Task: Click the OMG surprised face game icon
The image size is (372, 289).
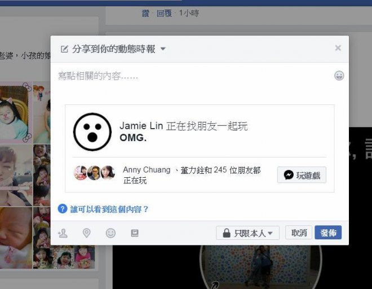Action: 92,132
